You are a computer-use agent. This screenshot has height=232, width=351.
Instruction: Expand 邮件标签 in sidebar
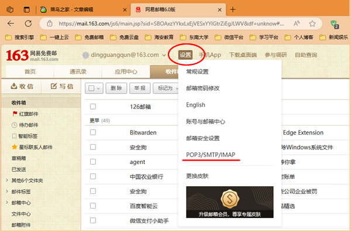(x=7, y=191)
